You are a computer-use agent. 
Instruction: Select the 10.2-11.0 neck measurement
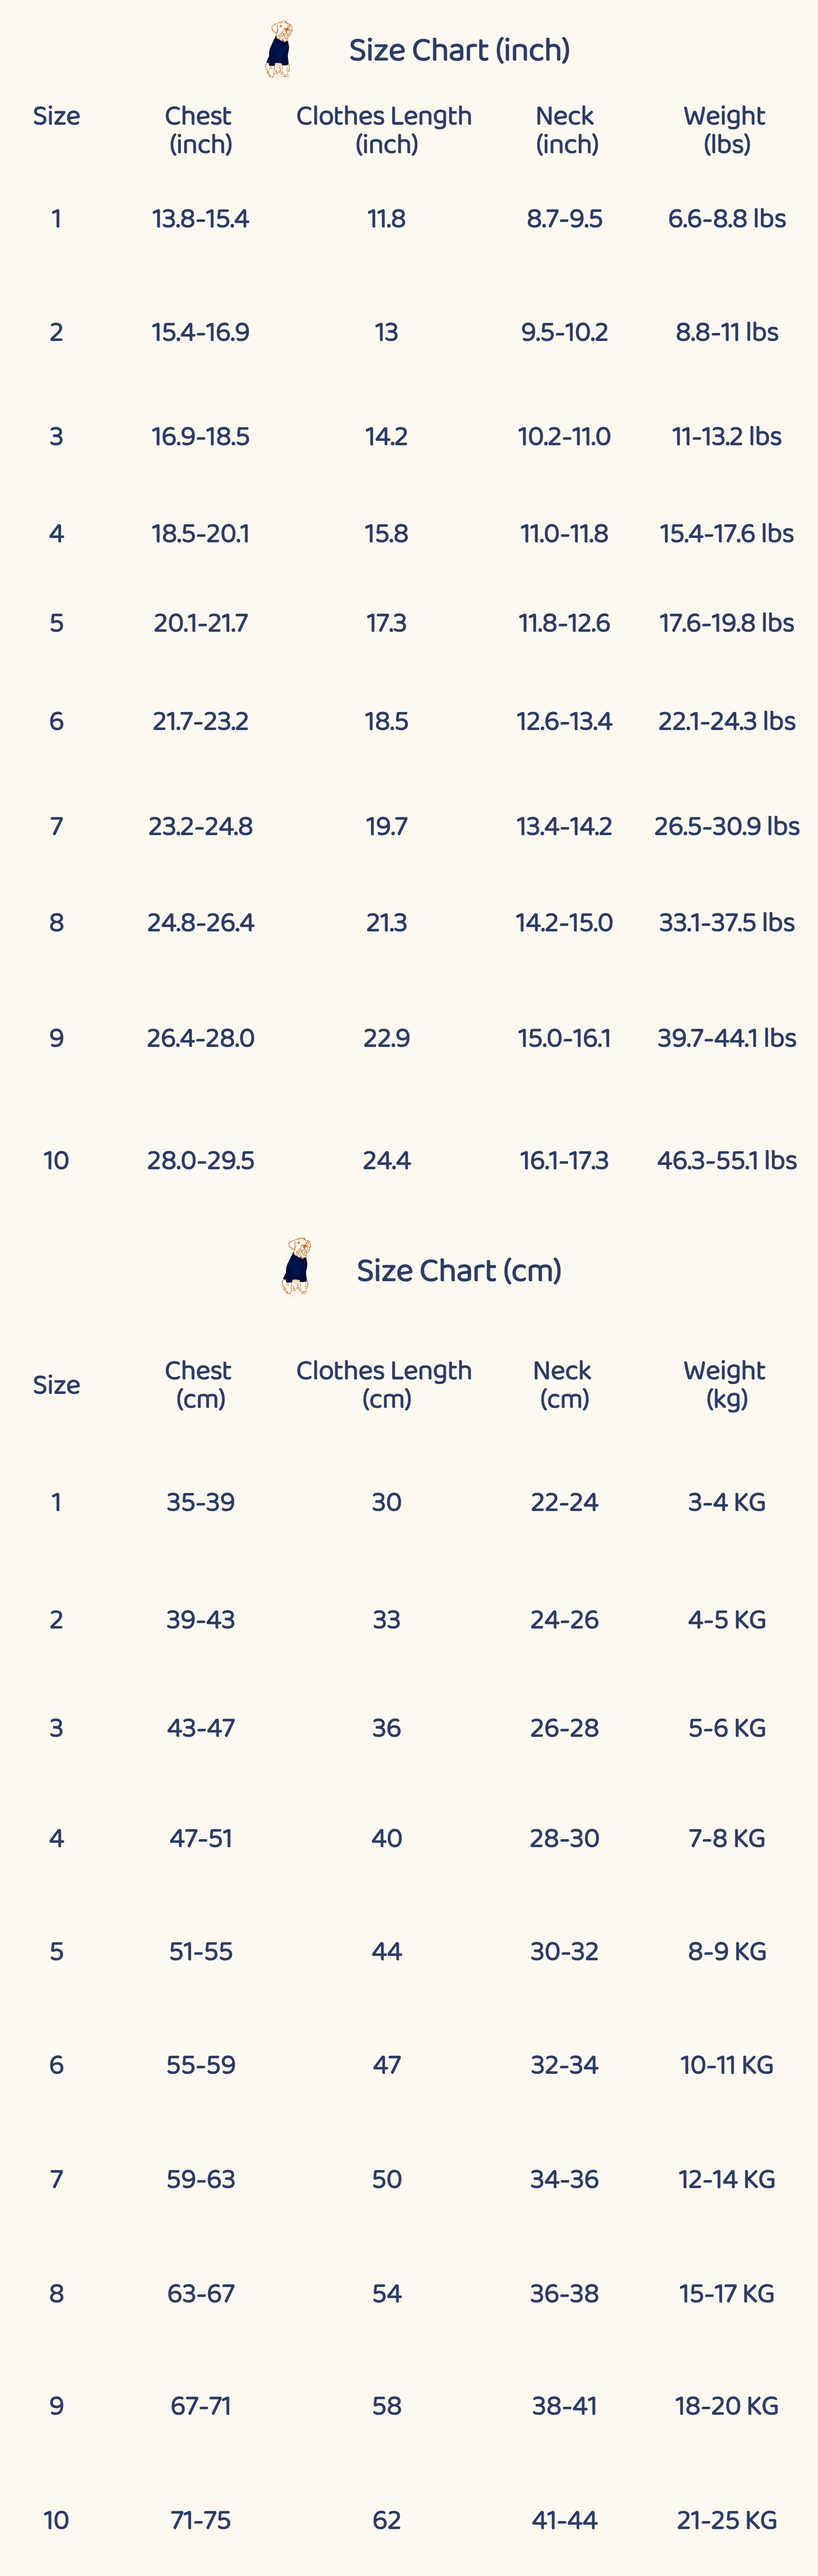pos(564,437)
